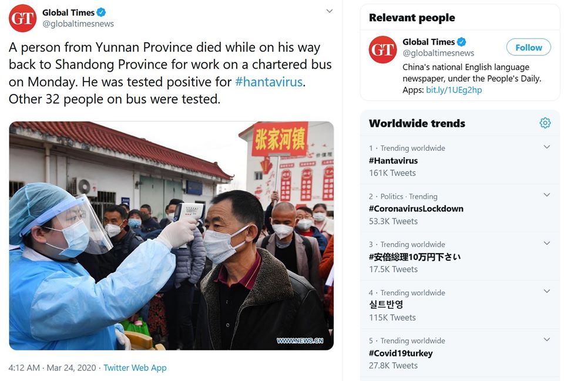
Task: Open the chevron menu for the 실트반영 trend
Action: tap(547, 292)
